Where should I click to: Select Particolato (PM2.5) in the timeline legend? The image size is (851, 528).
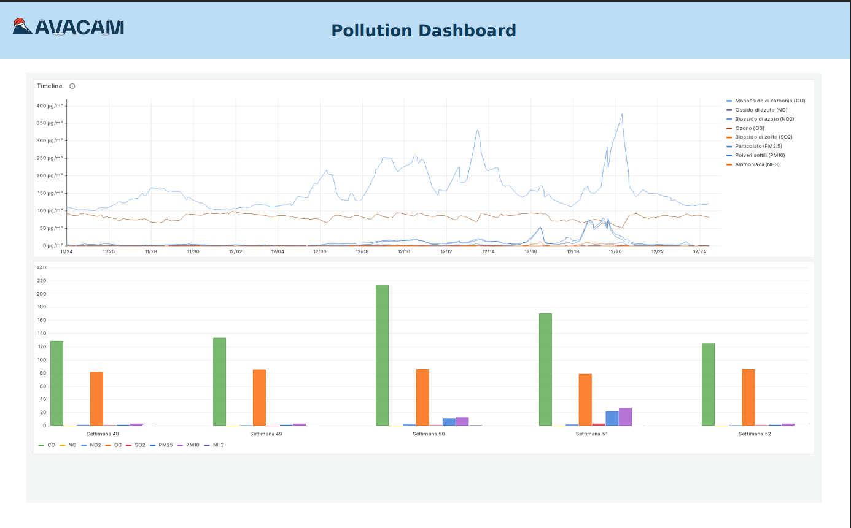click(x=758, y=146)
